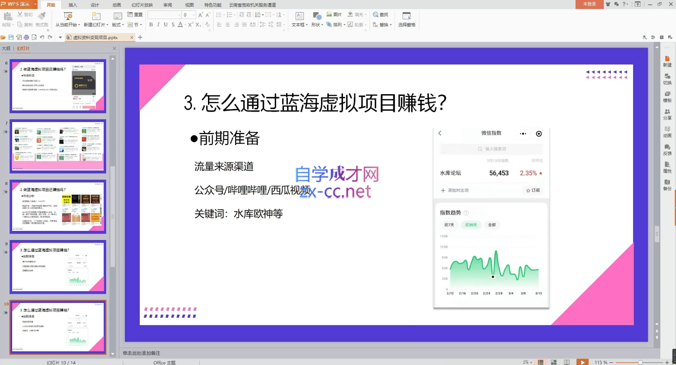Open the font size dropdown
This screenshot has height=365, width=676.
point(194,15)
